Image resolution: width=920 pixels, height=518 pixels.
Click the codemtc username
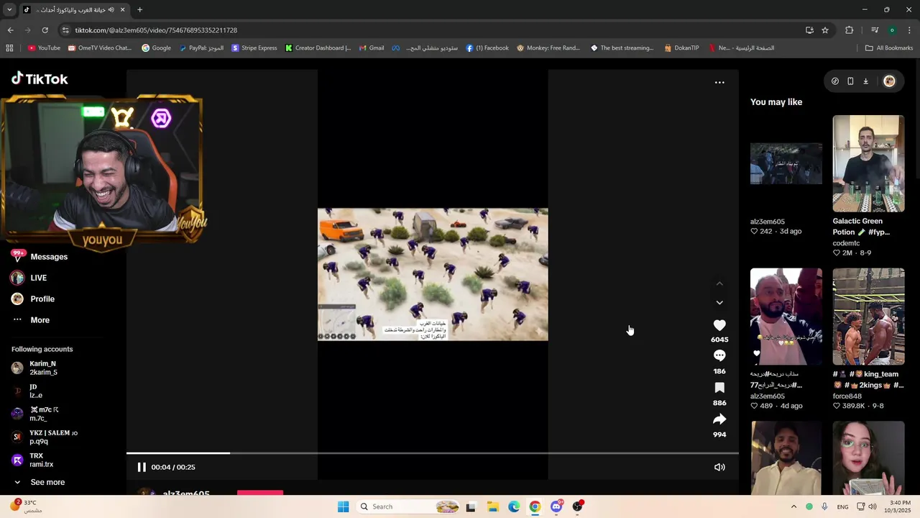click(846, 243)
